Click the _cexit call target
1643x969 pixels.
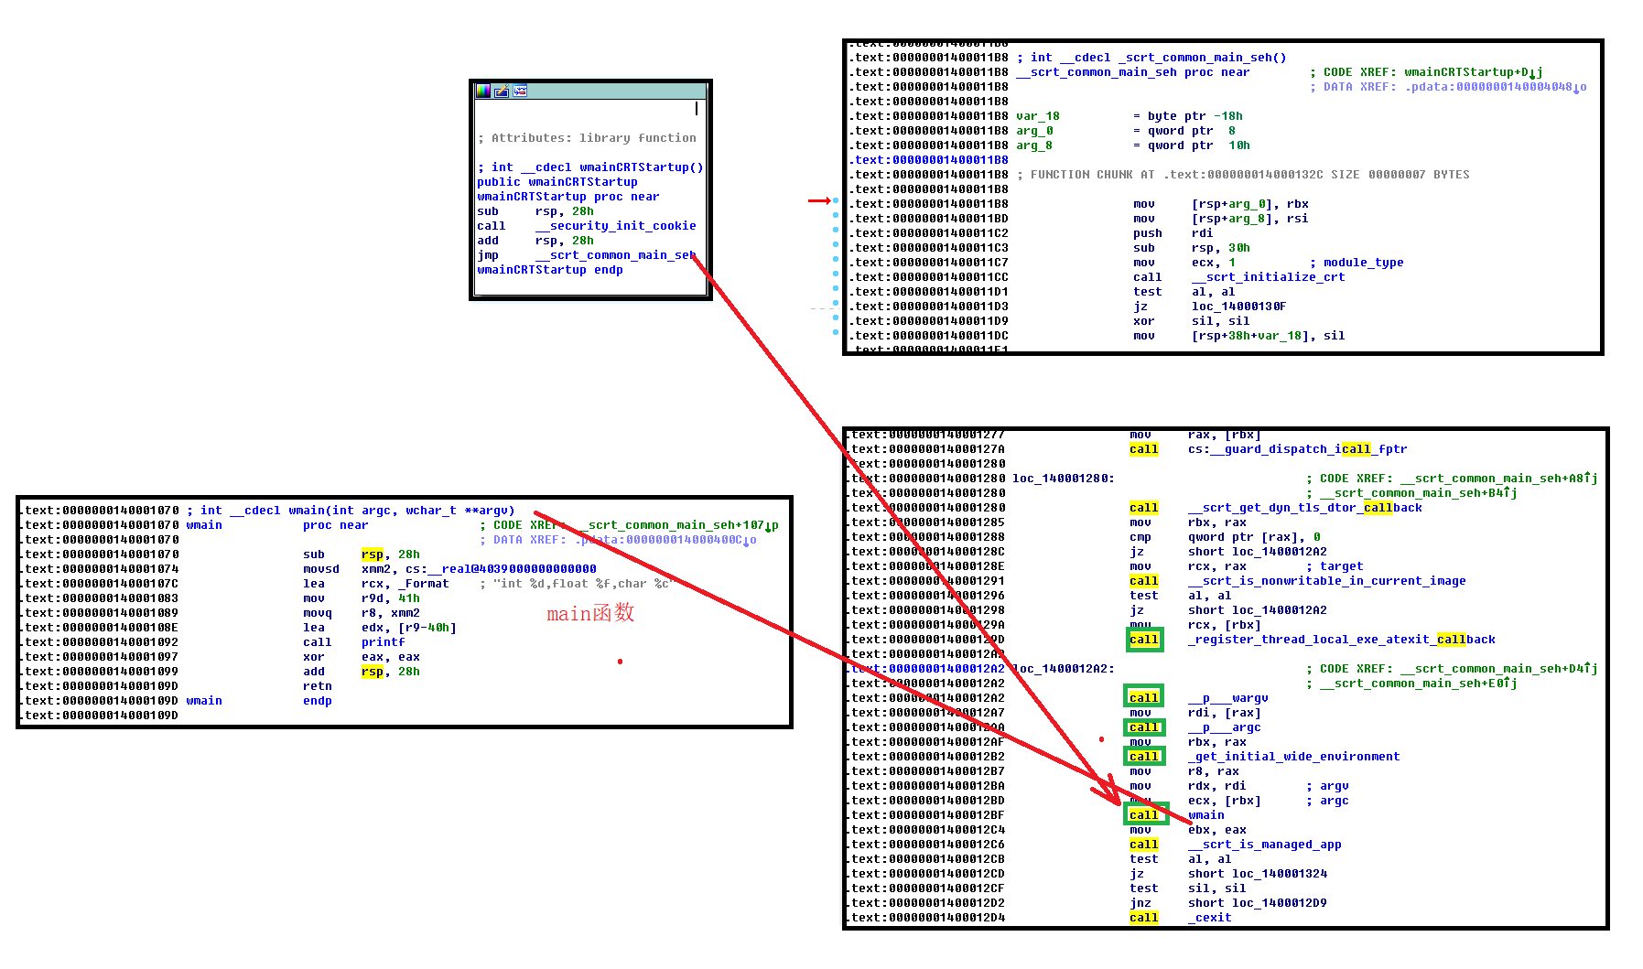tap(1210, 918)
